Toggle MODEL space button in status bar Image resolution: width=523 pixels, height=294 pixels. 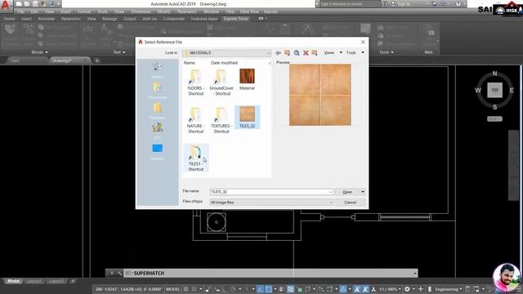click(172, 289)
